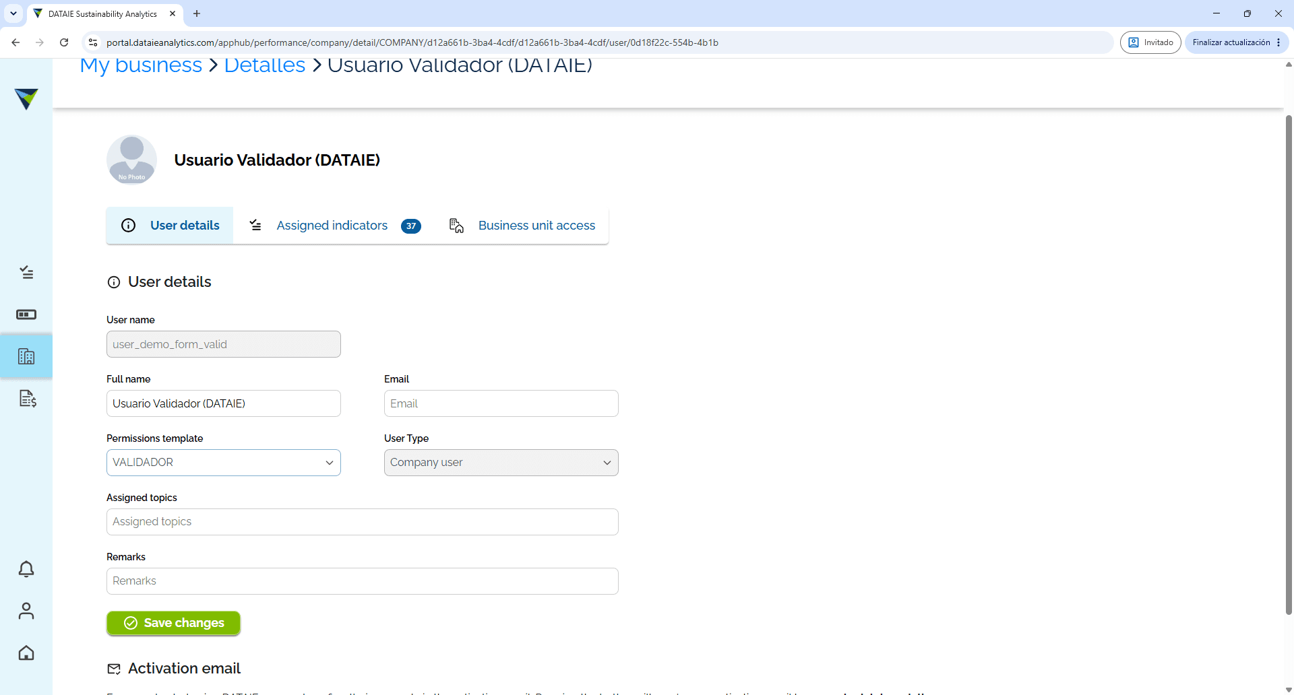This screenshot has height=695, width=1294.
Task: Expand the User Type dropdown
Action: coord(501,463)
